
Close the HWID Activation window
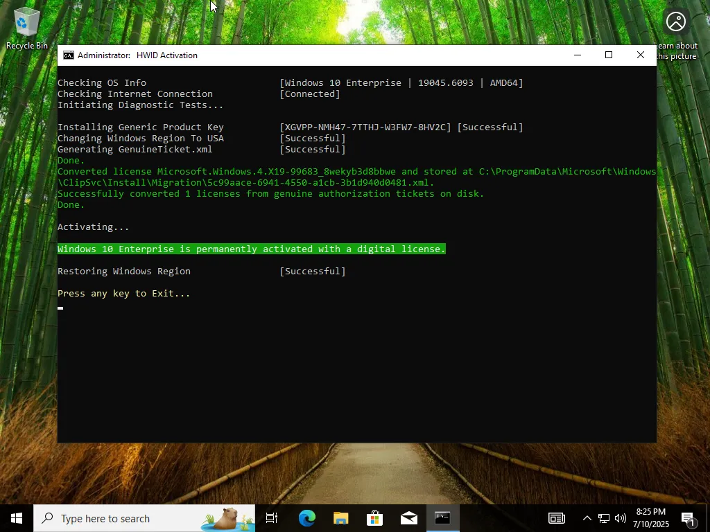(x=640, y=55)
